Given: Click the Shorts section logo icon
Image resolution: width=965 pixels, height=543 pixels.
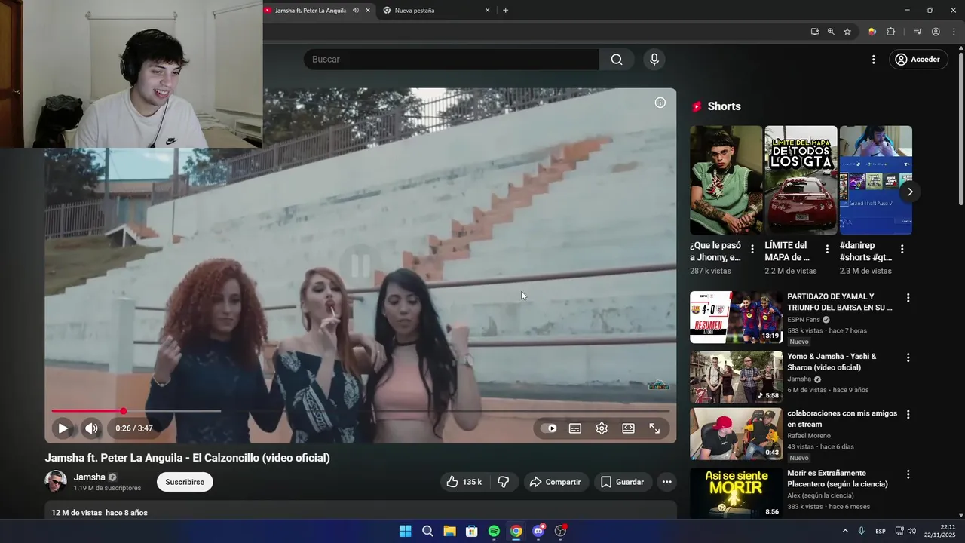Looking at the screenshot, I should pyautogui.click(x=697, y=106).
